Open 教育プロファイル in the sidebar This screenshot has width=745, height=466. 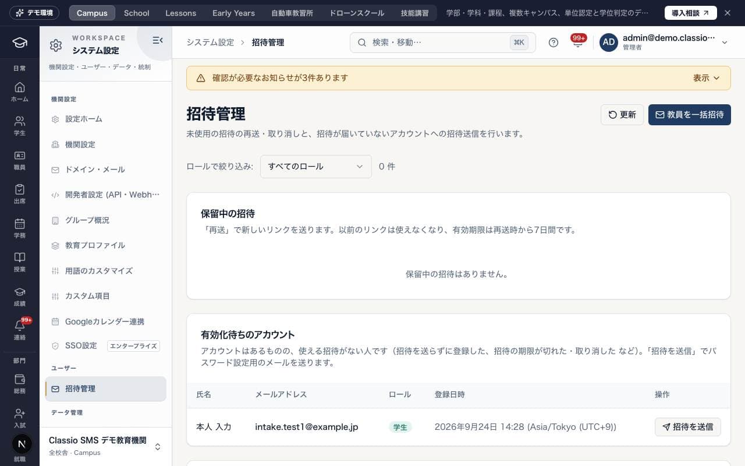(x=105, y=245)
